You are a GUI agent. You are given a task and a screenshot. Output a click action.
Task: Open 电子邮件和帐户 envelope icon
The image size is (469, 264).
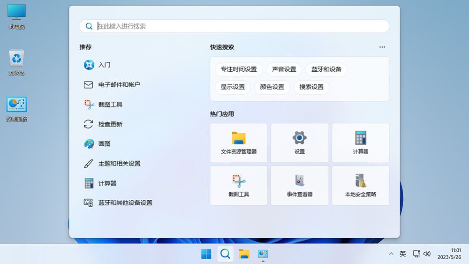tap(88, 85)
